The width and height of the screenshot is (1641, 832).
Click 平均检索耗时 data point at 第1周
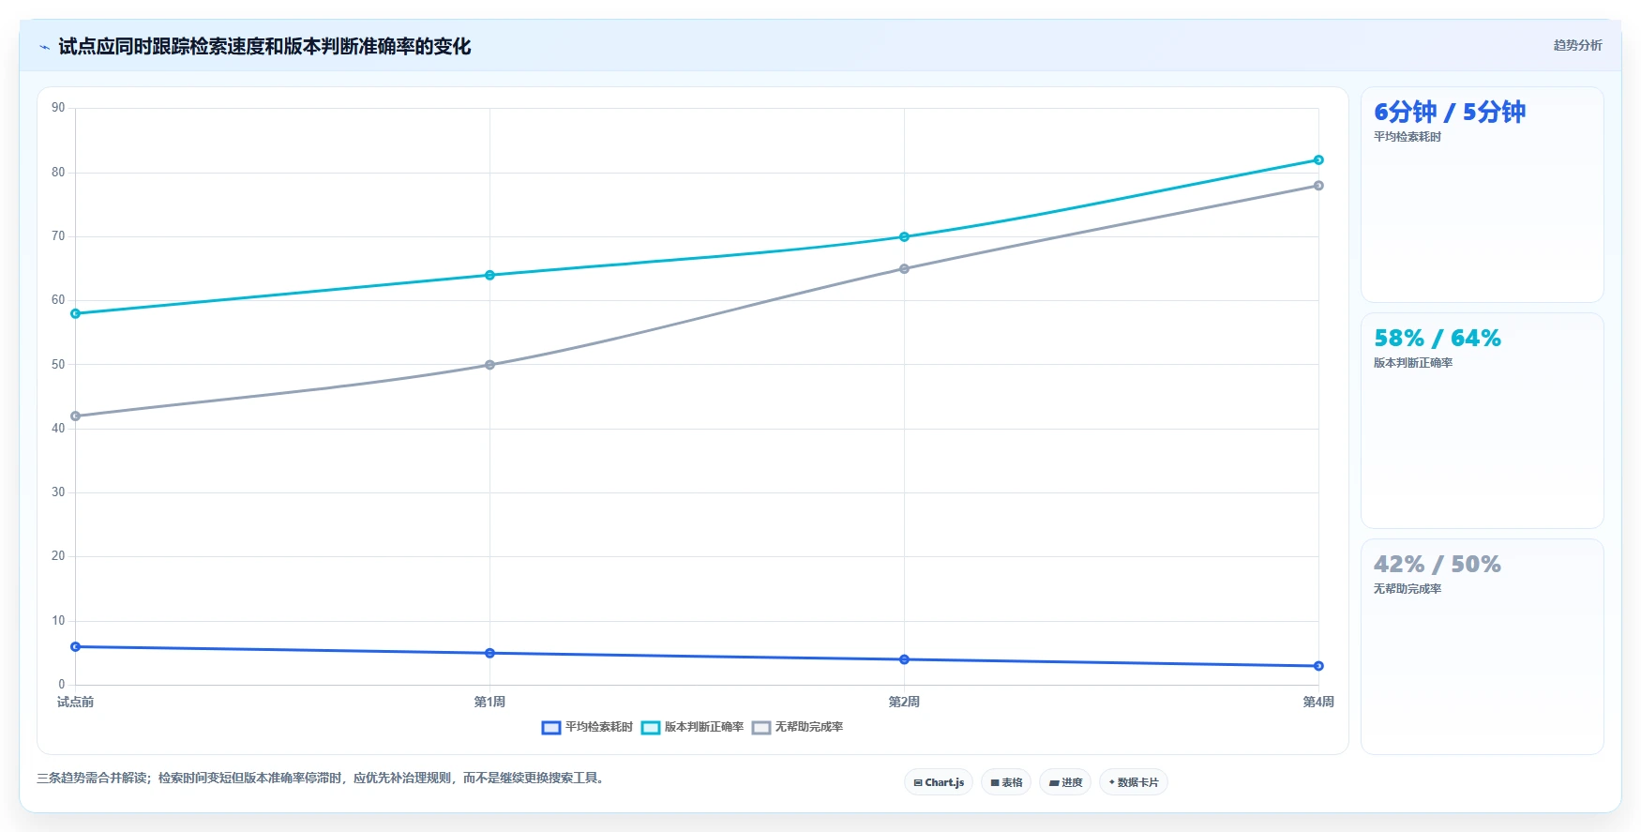pyautogui.click(x=489, y=653)
